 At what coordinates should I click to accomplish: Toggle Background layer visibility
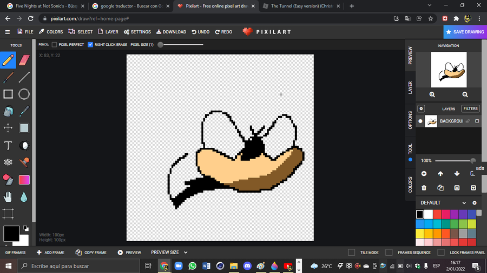tap(420, 121)
